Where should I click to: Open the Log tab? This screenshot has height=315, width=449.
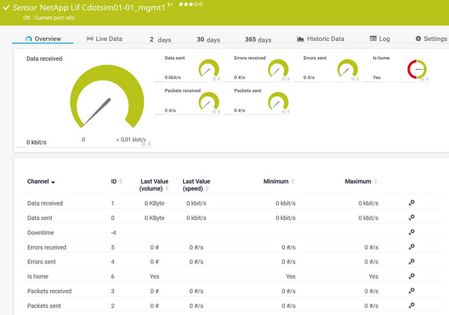click(x=380, y=39)
